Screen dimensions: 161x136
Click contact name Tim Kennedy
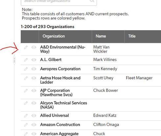coord(105,69)
